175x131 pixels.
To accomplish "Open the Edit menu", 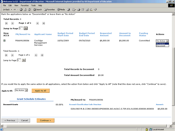I will pos(10,5).
